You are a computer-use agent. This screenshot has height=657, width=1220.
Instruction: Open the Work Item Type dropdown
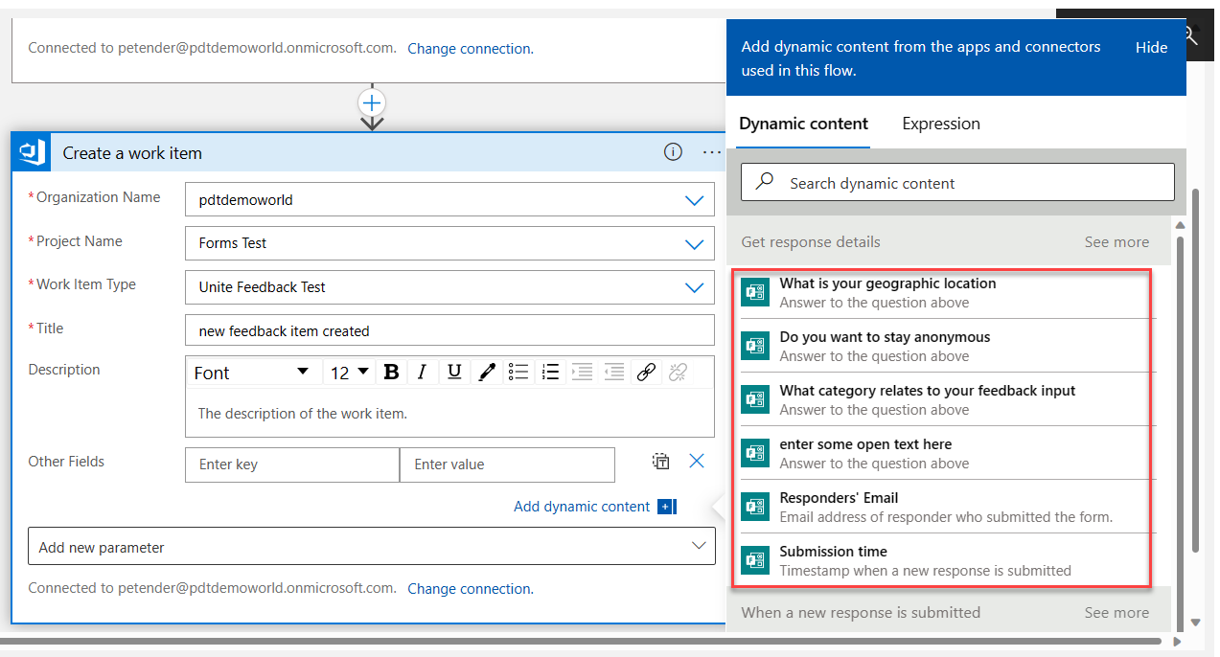pyautogui.click(x=694, y=287)
